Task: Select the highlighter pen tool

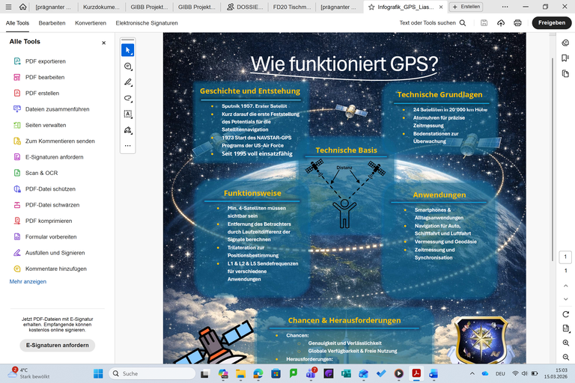Action: [x=128, y=82]
